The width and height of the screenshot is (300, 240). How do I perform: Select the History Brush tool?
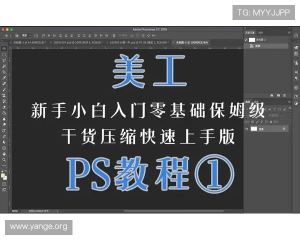(4, 101)
